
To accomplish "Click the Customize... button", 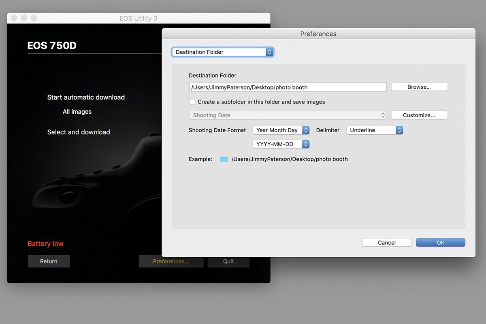I will 419,115.
